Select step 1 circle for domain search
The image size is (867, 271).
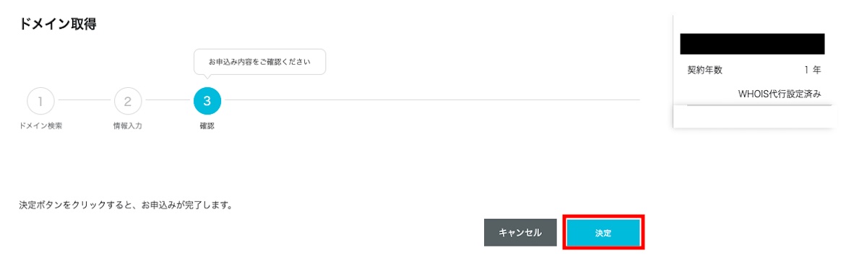point(40,101)
